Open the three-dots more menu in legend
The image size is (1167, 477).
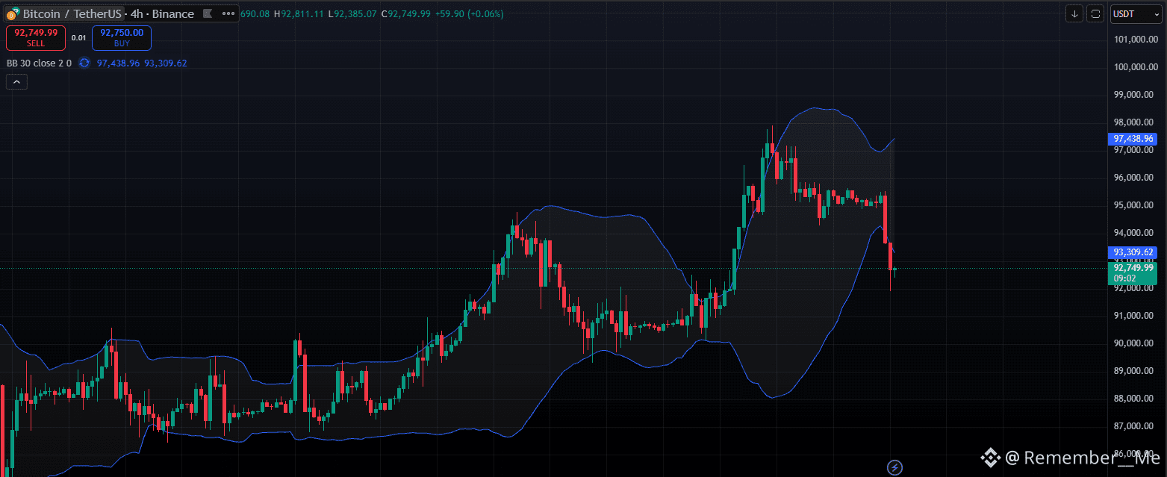(x=228, y=13)
